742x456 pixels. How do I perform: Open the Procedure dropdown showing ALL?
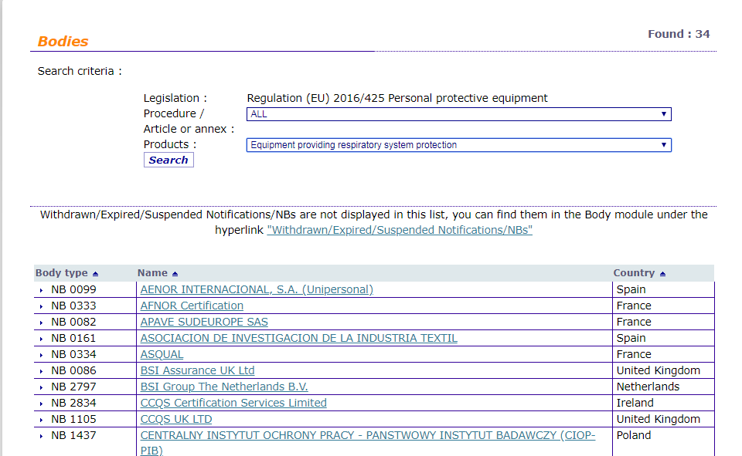point(458,114)
